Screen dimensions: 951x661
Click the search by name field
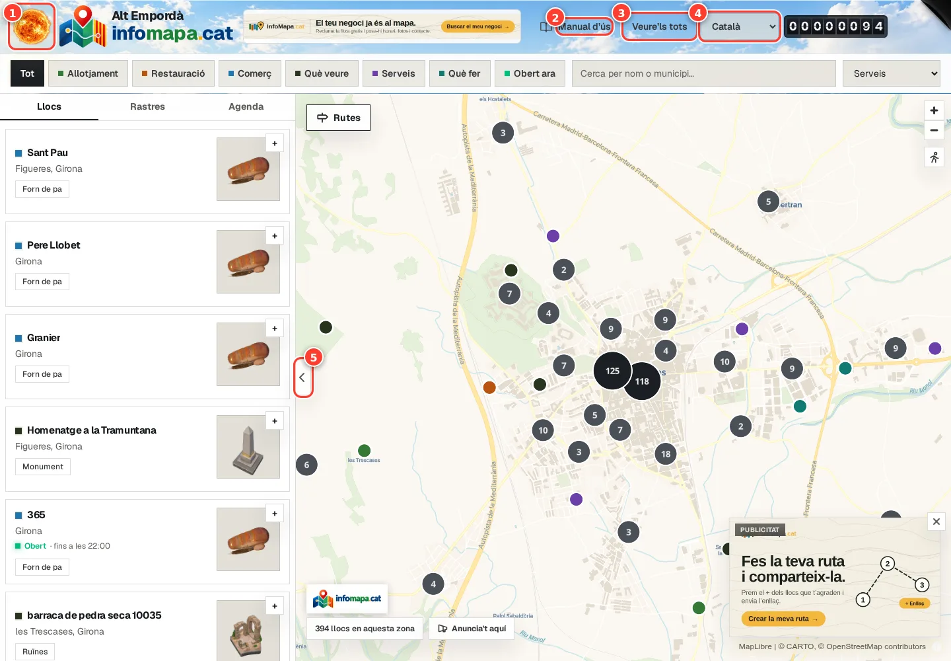[703, 73]
